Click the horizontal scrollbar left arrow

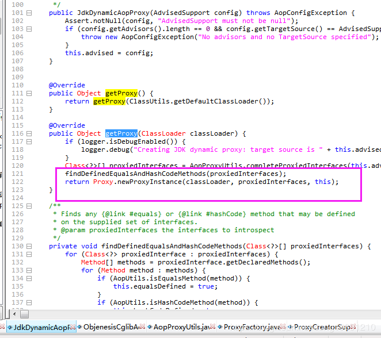(14, 314)
